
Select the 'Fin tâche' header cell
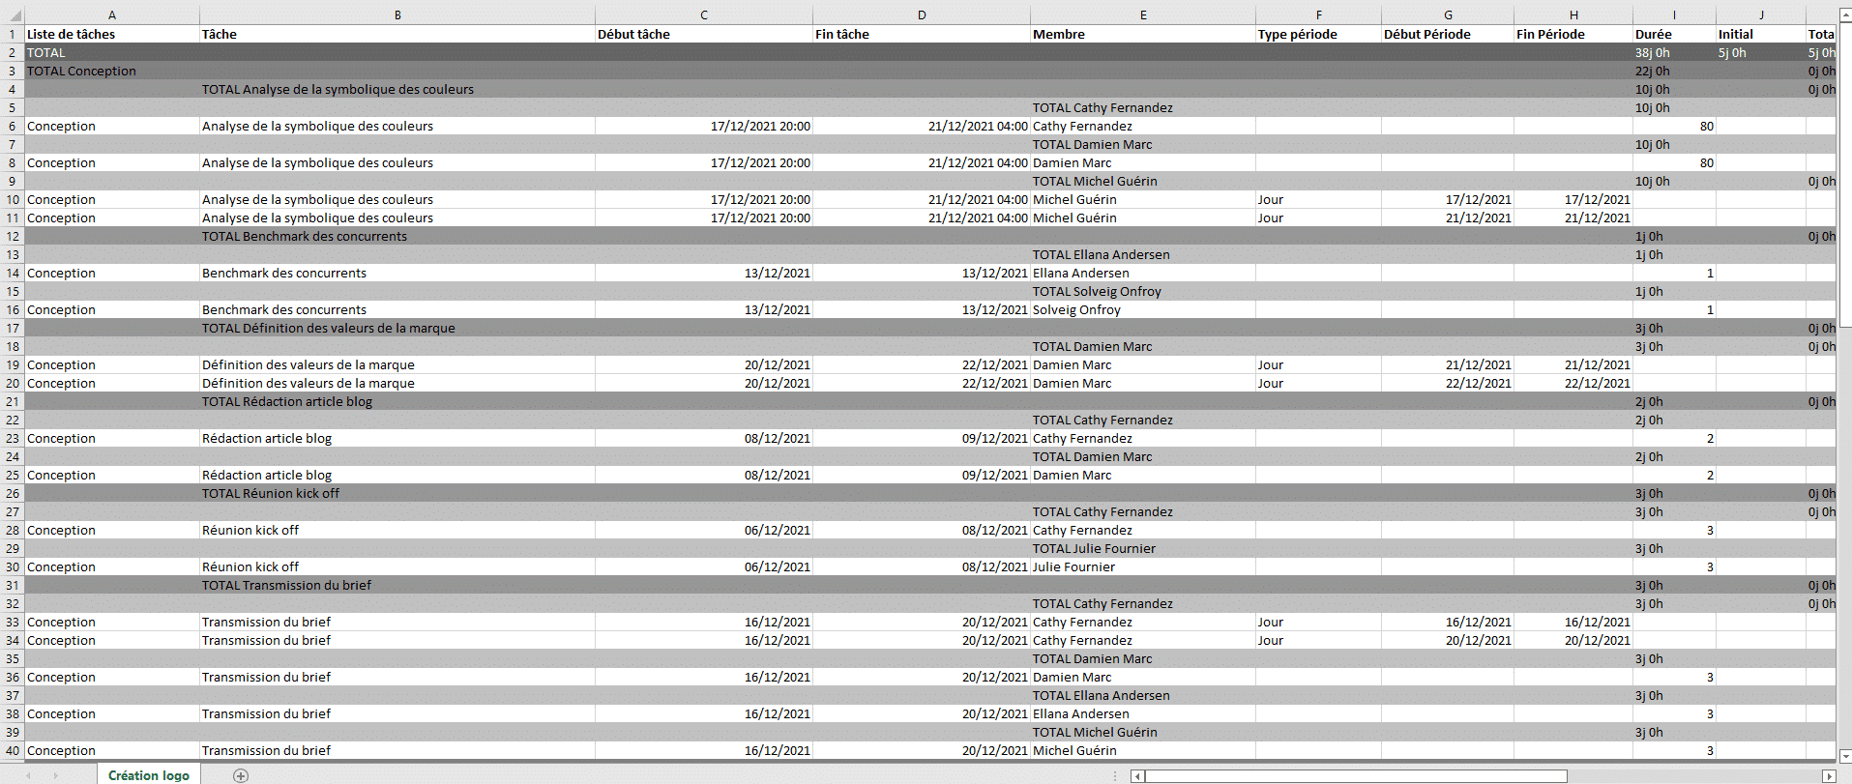coord(922,34)
